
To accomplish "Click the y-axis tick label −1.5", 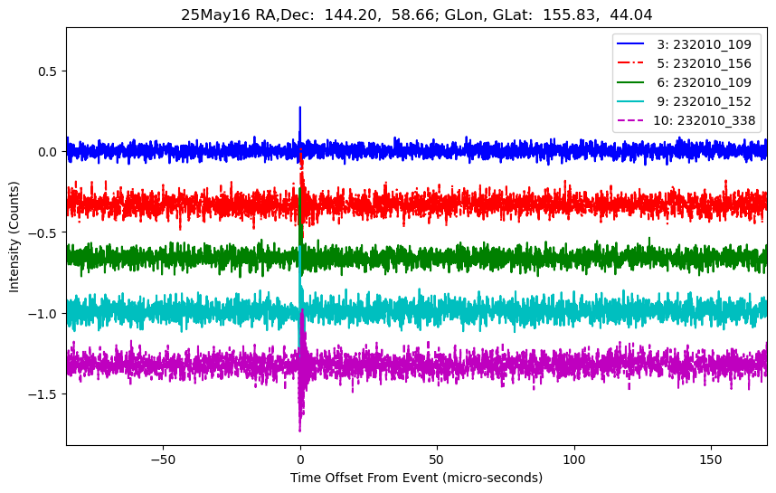I will (x=43, y=394).
